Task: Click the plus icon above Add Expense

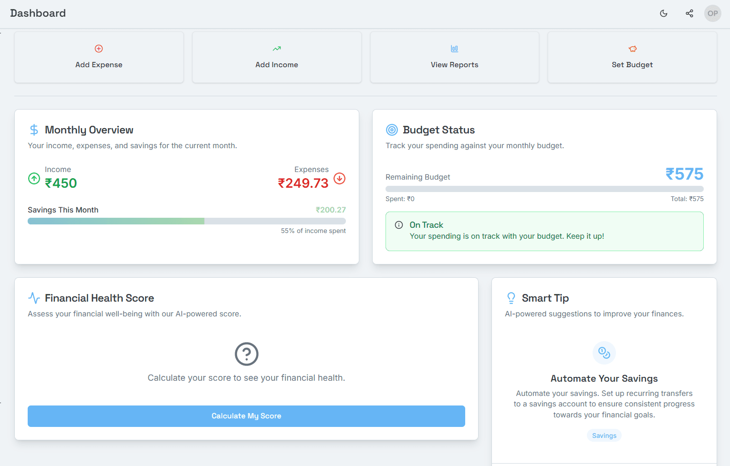Action: pyautogui.click(x=99, y=48)
